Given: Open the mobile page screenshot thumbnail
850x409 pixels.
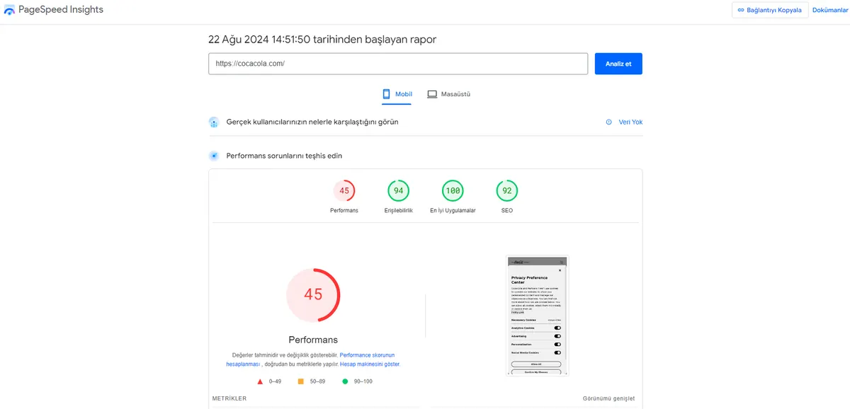Looking at the screenshot, I should point(537,316).
